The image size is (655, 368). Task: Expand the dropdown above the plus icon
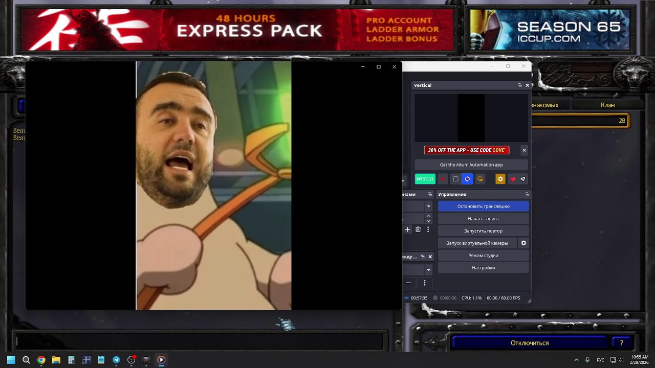pyautogui.click(x=428, y=206)
